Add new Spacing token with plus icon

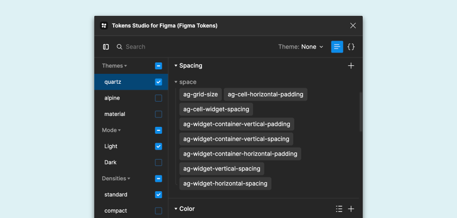click(351, 66)
